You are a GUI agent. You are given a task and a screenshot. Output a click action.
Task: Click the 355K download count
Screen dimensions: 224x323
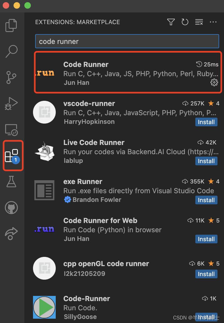click(x=193, y=182)
